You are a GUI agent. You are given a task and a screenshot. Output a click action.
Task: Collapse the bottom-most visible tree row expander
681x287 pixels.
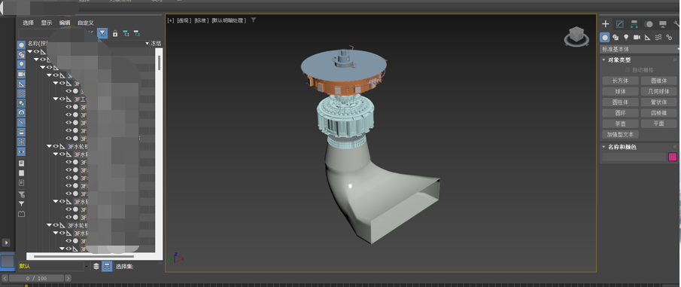point(62,249)
